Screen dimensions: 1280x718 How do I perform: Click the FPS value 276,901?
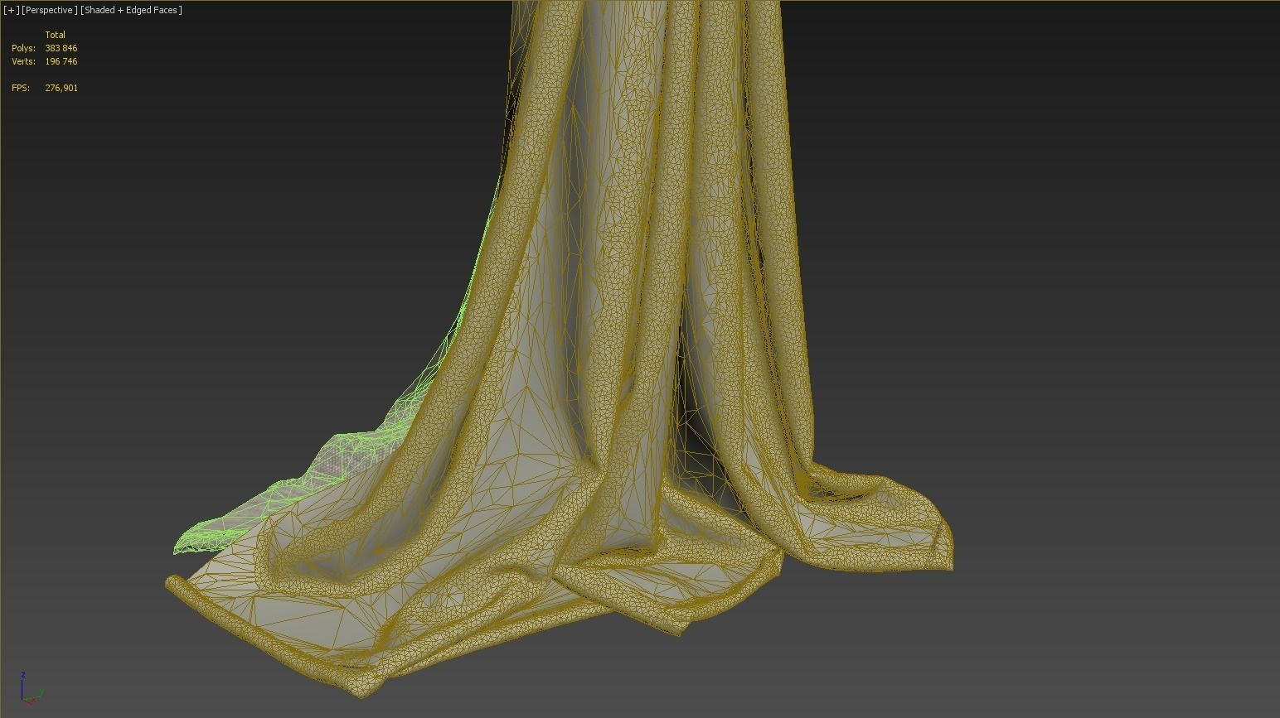(x=61, y=88)
